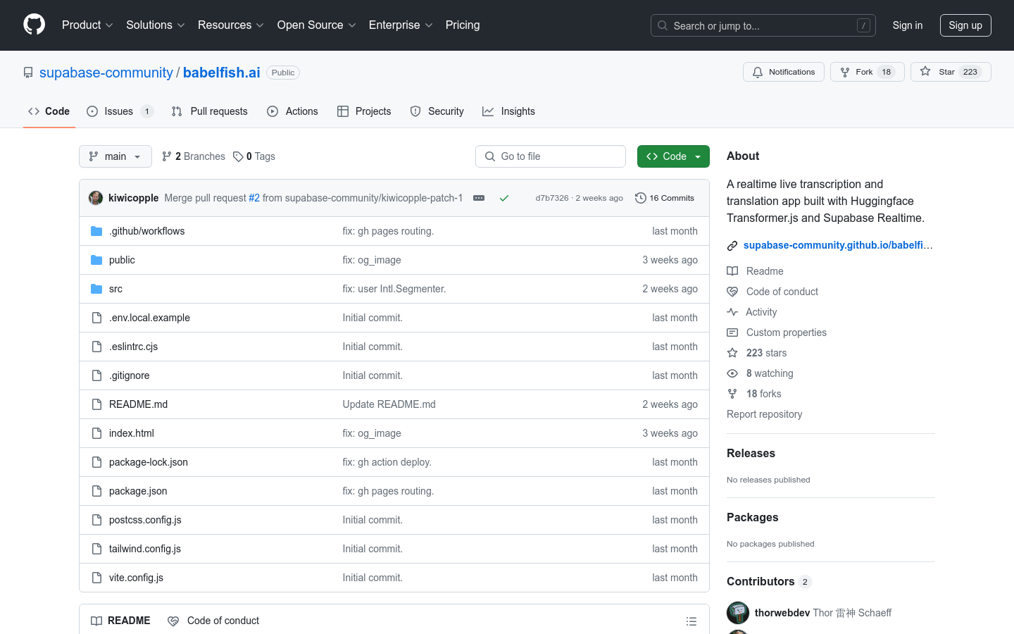Open commit 'Update README.md'

pos(389,404)
